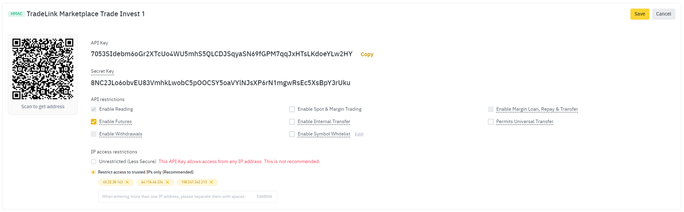The image size is (684, 212).
Task: Remove IP address 64.176.46.224 tag
Action: tap(167, 182)
